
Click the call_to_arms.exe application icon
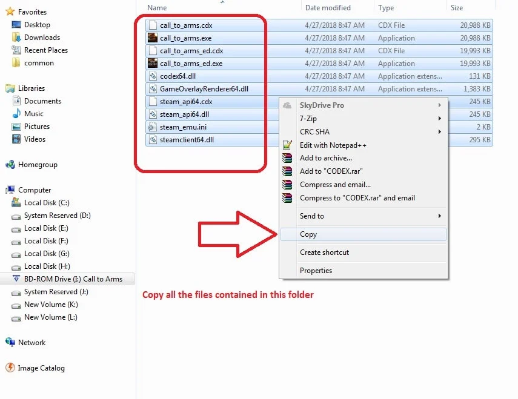click(x=153, y=38)
